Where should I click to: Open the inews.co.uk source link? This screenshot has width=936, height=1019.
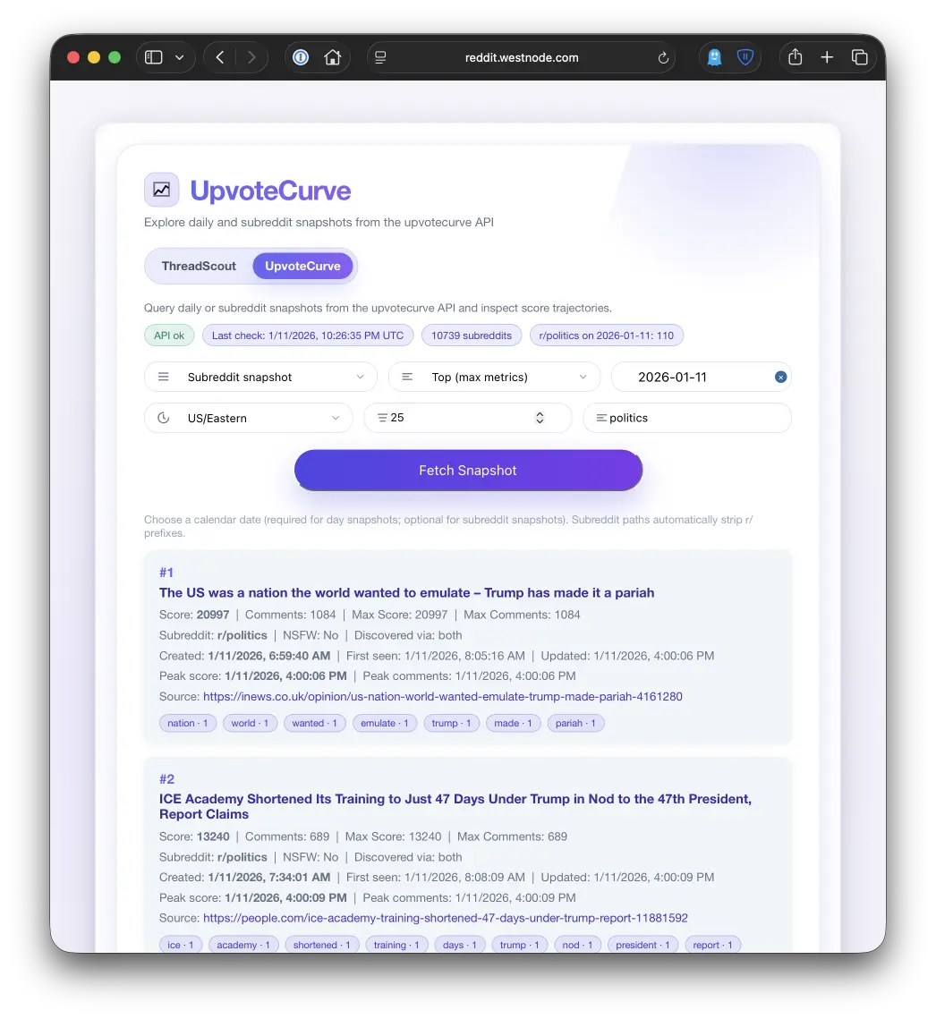(443, 696)
